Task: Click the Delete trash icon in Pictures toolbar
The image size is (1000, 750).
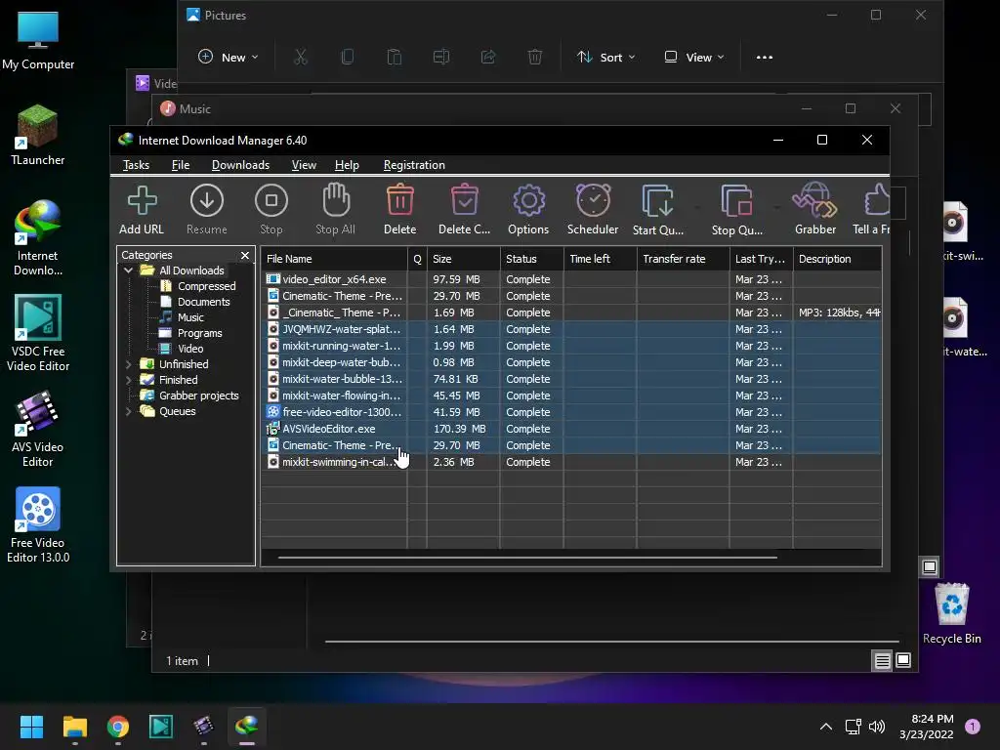Action: [x=535, y=58]
